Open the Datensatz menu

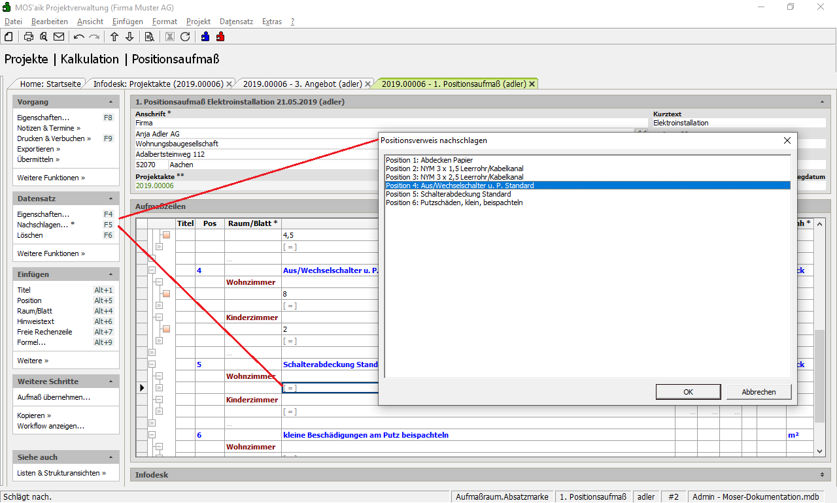pyautogui.click(x=236, y=22)
